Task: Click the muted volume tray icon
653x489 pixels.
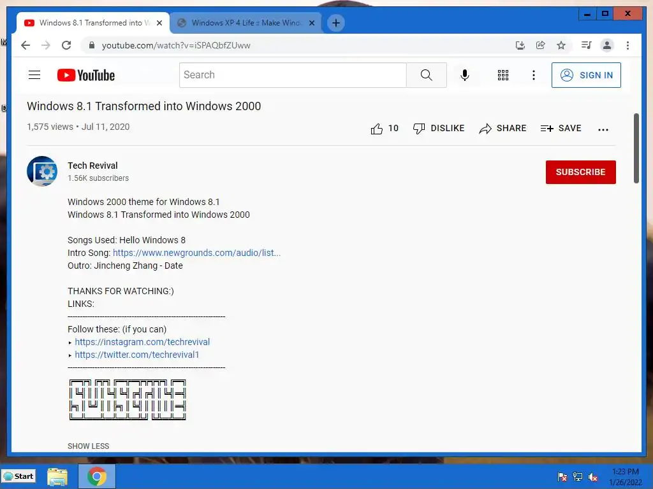Action: pos(593,476)
